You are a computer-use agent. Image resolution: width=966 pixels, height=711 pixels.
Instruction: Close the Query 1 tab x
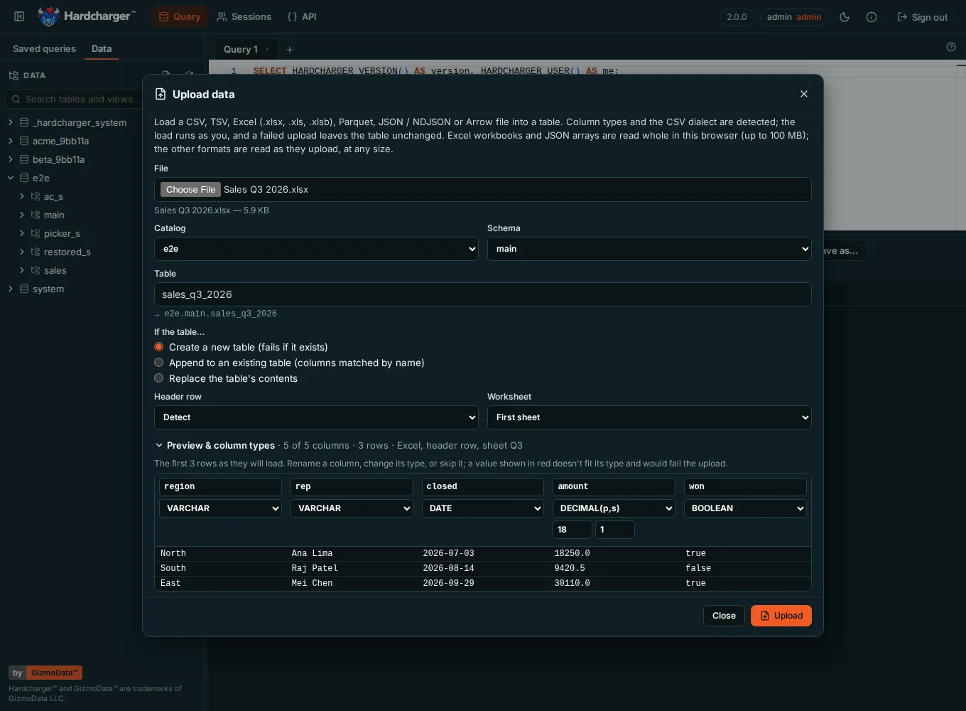click(x=267, y=49)
